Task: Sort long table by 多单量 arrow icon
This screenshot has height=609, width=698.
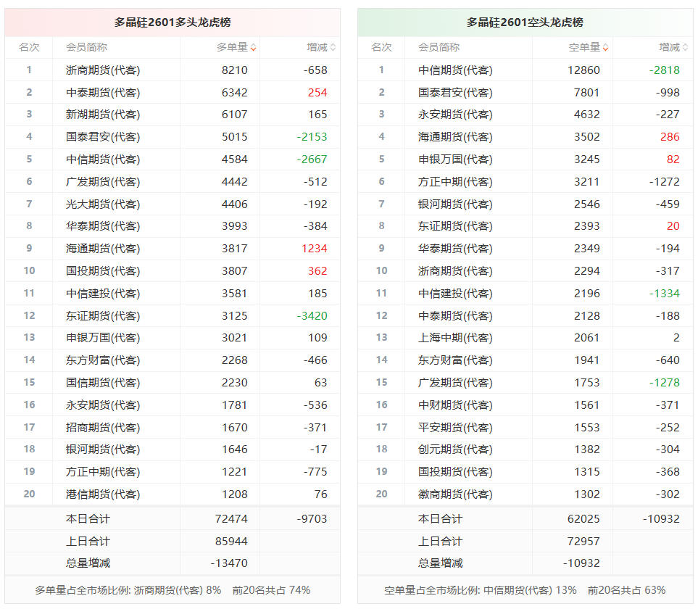Action: [253, 47]
